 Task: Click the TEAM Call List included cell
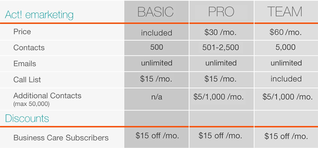pyautogui.click(x=286, y=79)
